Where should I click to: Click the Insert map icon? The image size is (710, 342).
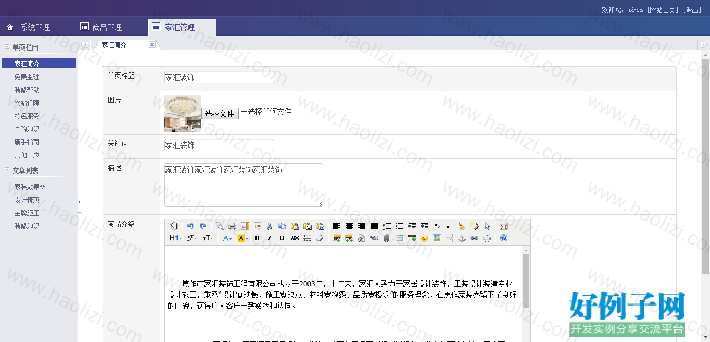(437, 238)
